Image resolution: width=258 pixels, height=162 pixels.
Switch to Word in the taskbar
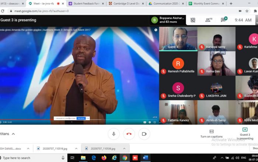coord(145,158)
